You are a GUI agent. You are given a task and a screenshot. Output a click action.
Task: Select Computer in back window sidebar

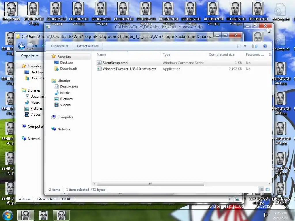(x=33, y=127)
